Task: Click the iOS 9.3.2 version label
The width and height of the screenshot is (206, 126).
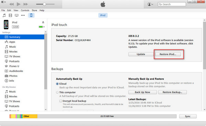Action: point(134,36)
